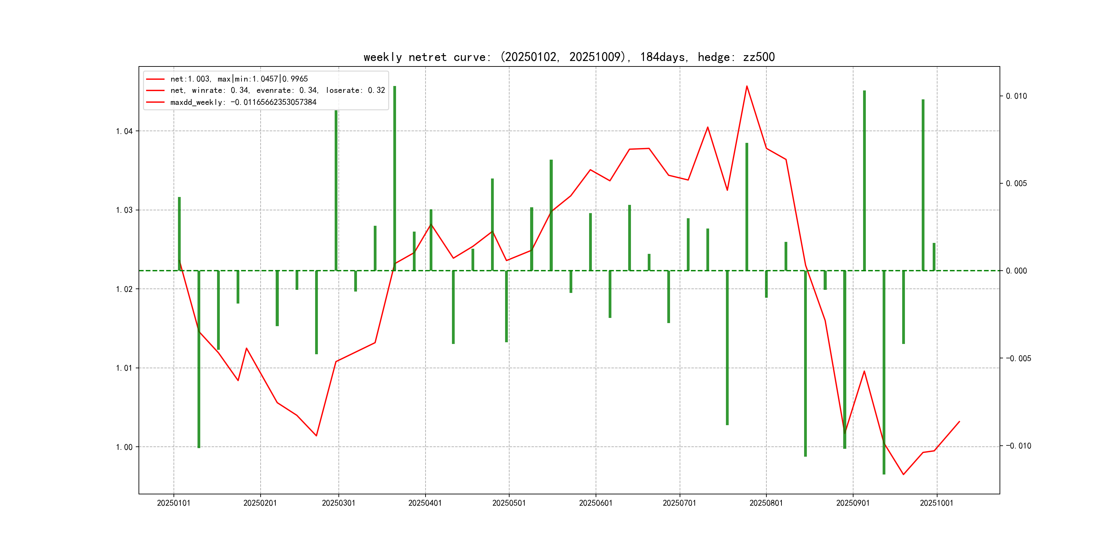1111x555 pixels.
Task: Click right y-axis label -0.005
Action: point(1018,358)
